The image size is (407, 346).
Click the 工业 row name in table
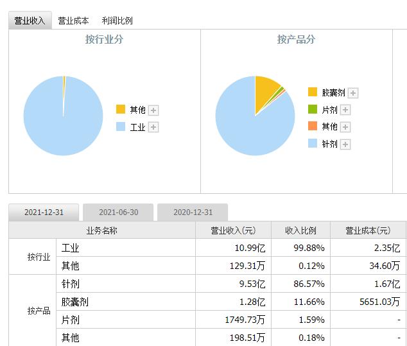[x=70, y=248]
